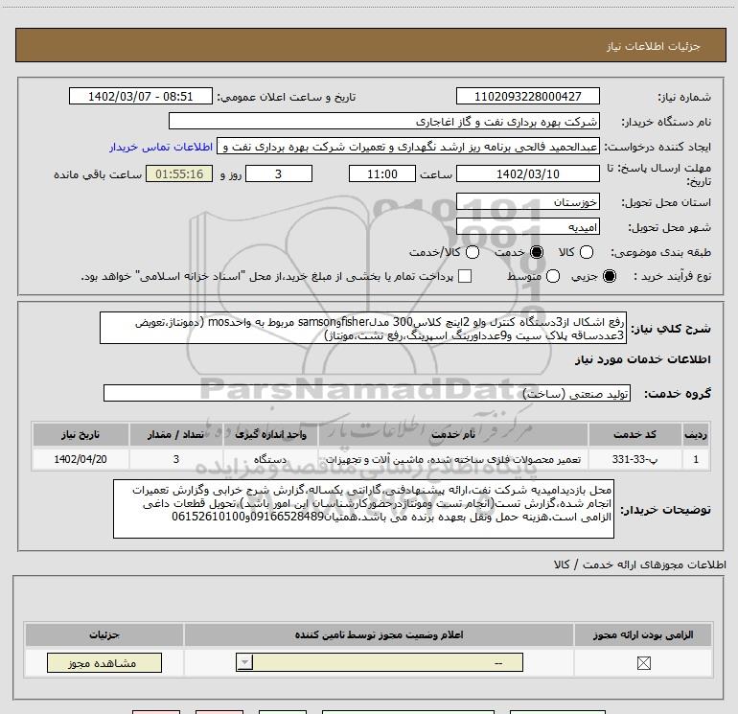
Task: Click the مشاهده مجوز button
Action: point(104,662)
